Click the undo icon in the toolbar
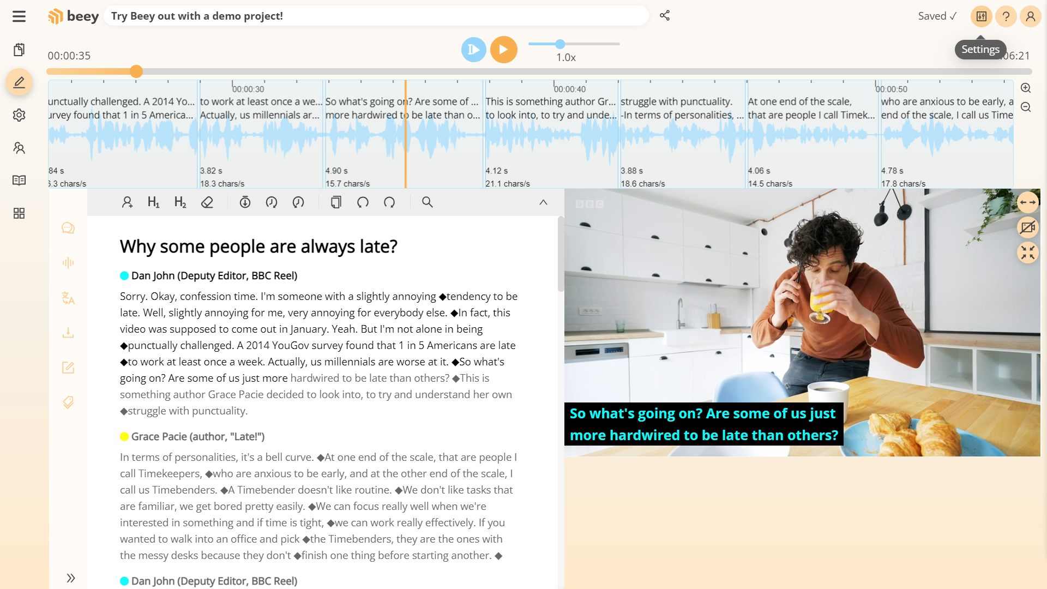This screenshot has height=589, width=1047. coord(363,202)
